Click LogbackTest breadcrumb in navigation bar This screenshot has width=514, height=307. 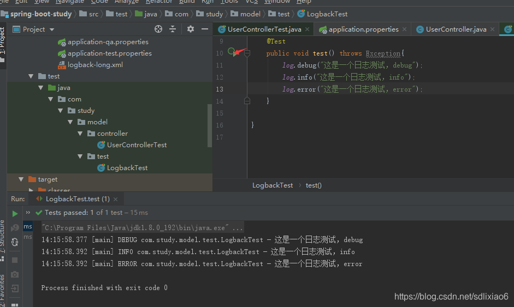click(x=327, y=14)
